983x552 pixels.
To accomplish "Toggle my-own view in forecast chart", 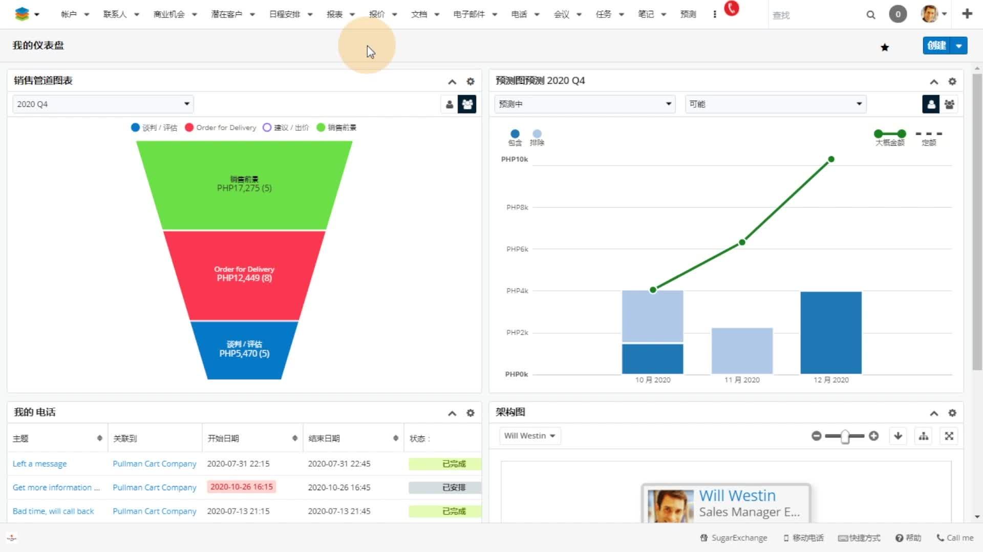I will click(x=931, y=104).
